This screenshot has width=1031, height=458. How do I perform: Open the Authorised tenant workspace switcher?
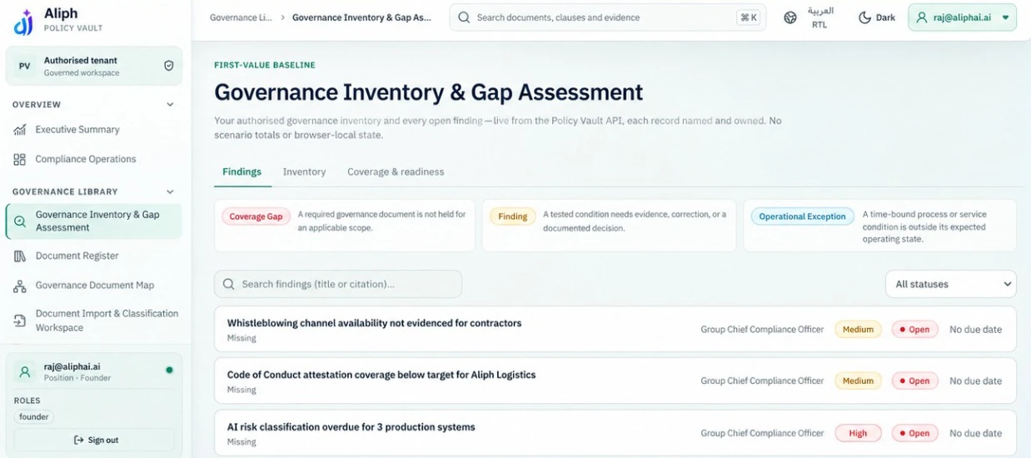pos(94,66)
